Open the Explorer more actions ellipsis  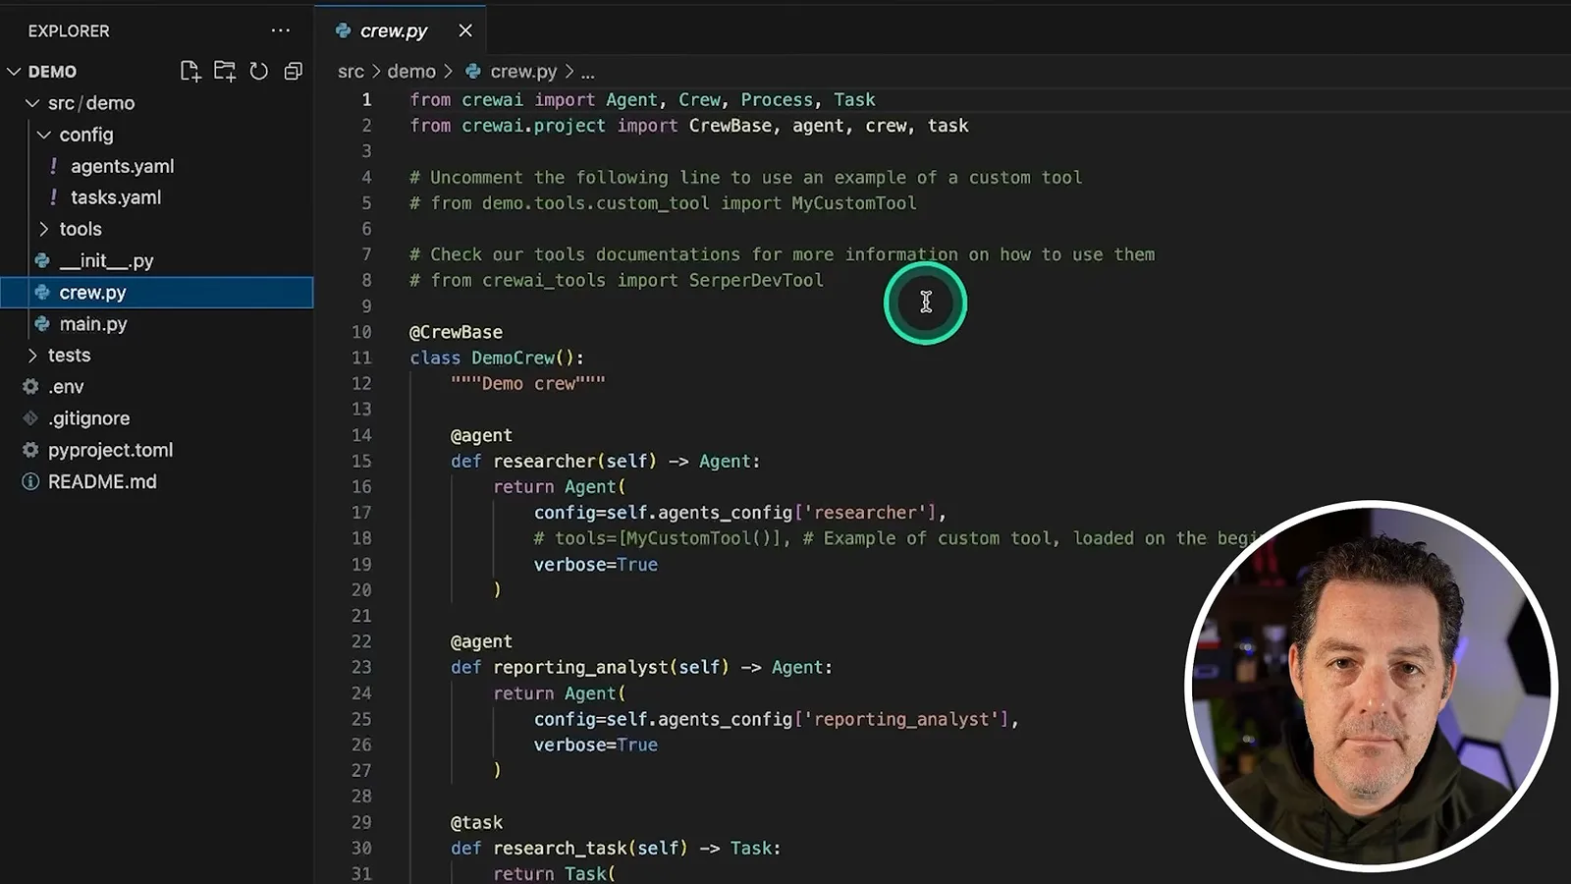coord(281,30)
